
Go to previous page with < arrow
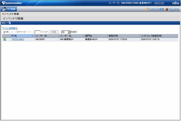(15, 32)
